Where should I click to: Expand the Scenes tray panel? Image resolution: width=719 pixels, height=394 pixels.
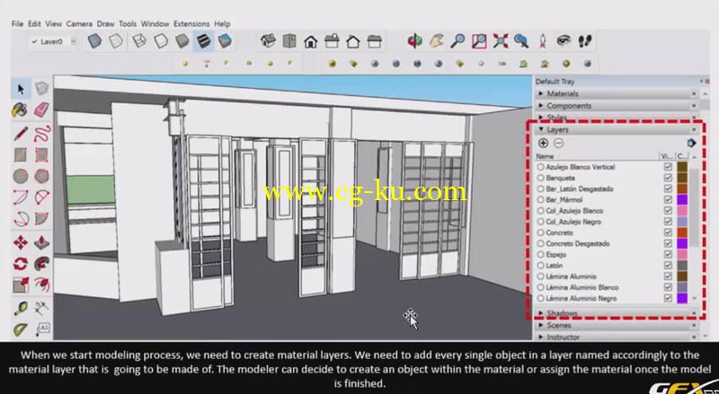[617, 325]
